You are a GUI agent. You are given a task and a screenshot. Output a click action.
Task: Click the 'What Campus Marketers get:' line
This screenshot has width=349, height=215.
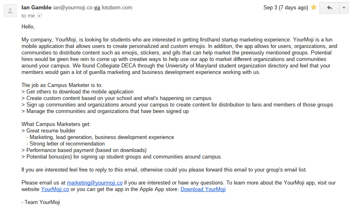[x=56, y=124]
